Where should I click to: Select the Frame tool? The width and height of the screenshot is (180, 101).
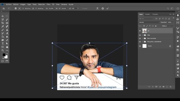7,23
